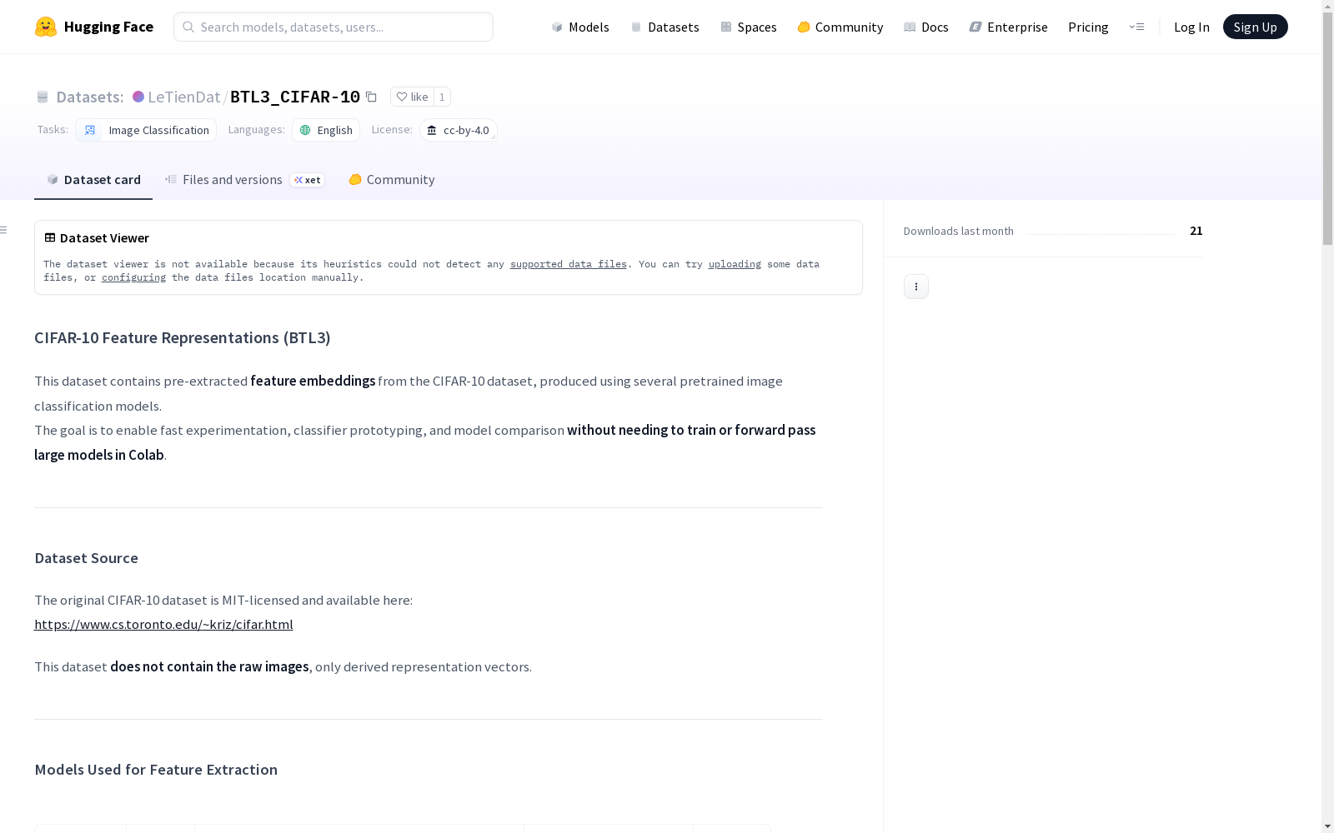Click the CIFAR-10 Feature Representations heading
The image size is (1334, 833).
coord(183,337)
